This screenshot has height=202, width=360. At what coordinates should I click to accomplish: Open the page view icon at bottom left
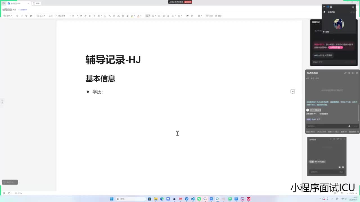coord(9,193)
